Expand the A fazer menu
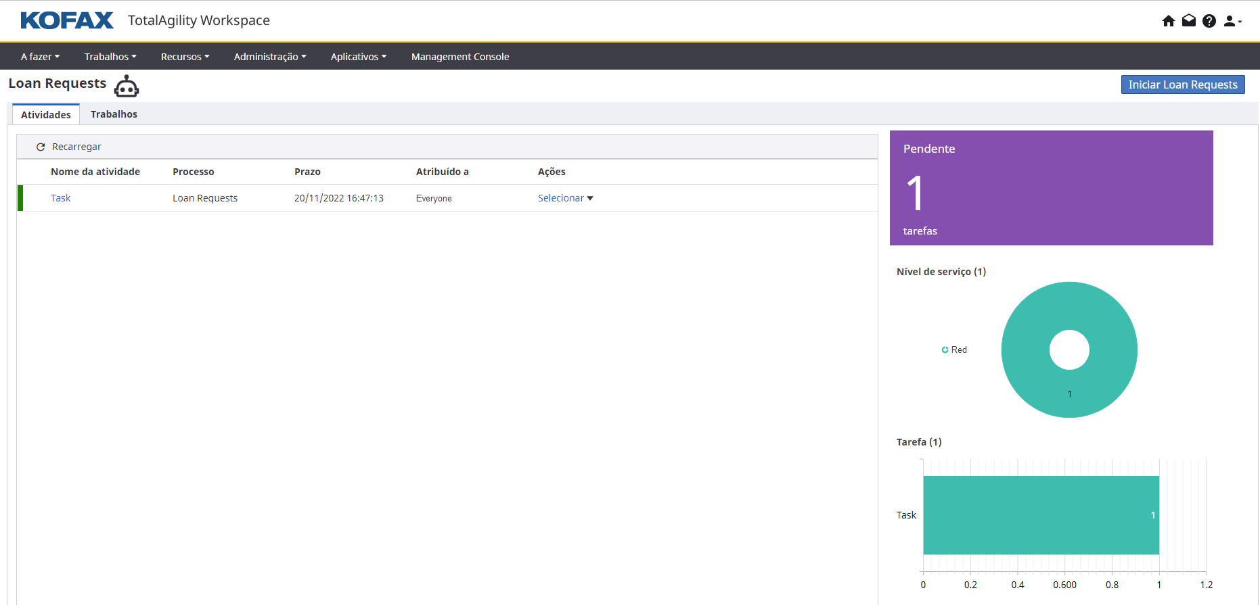 pos(40,57)
